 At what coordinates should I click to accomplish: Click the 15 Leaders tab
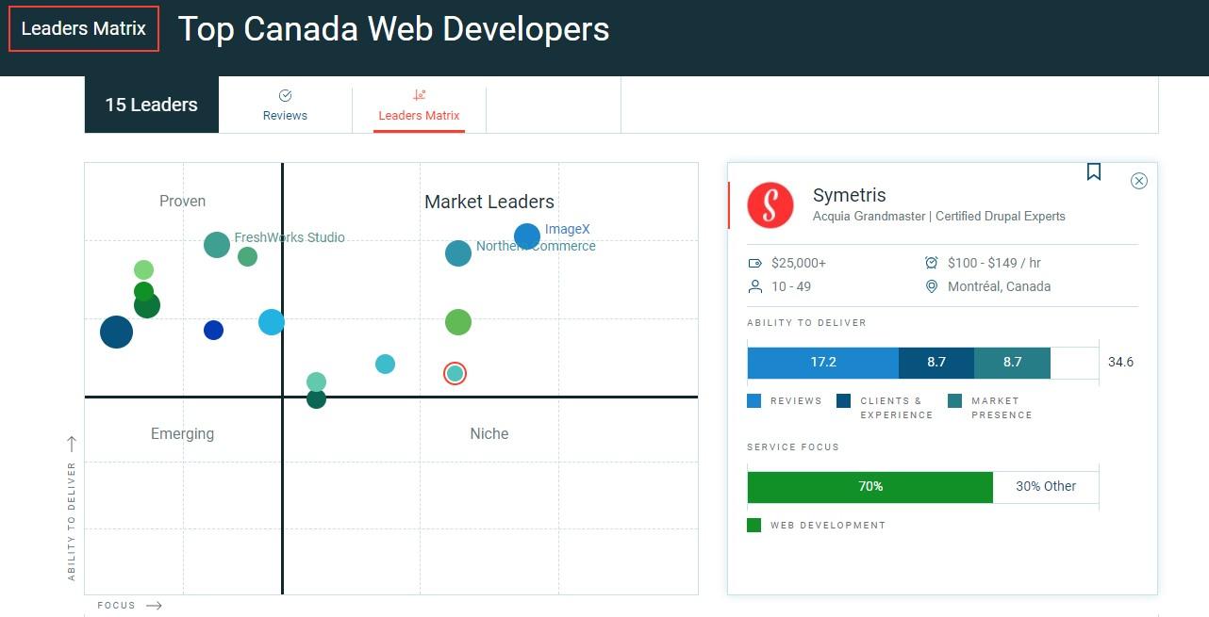tap(152, 105)
